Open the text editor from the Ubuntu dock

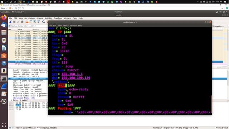coord(4,94)
